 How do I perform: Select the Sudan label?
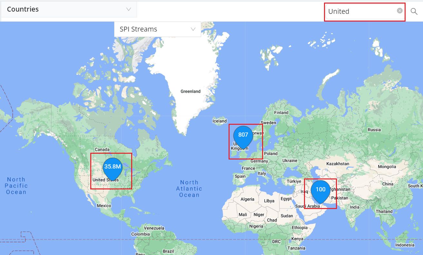[x=287, y=216]
